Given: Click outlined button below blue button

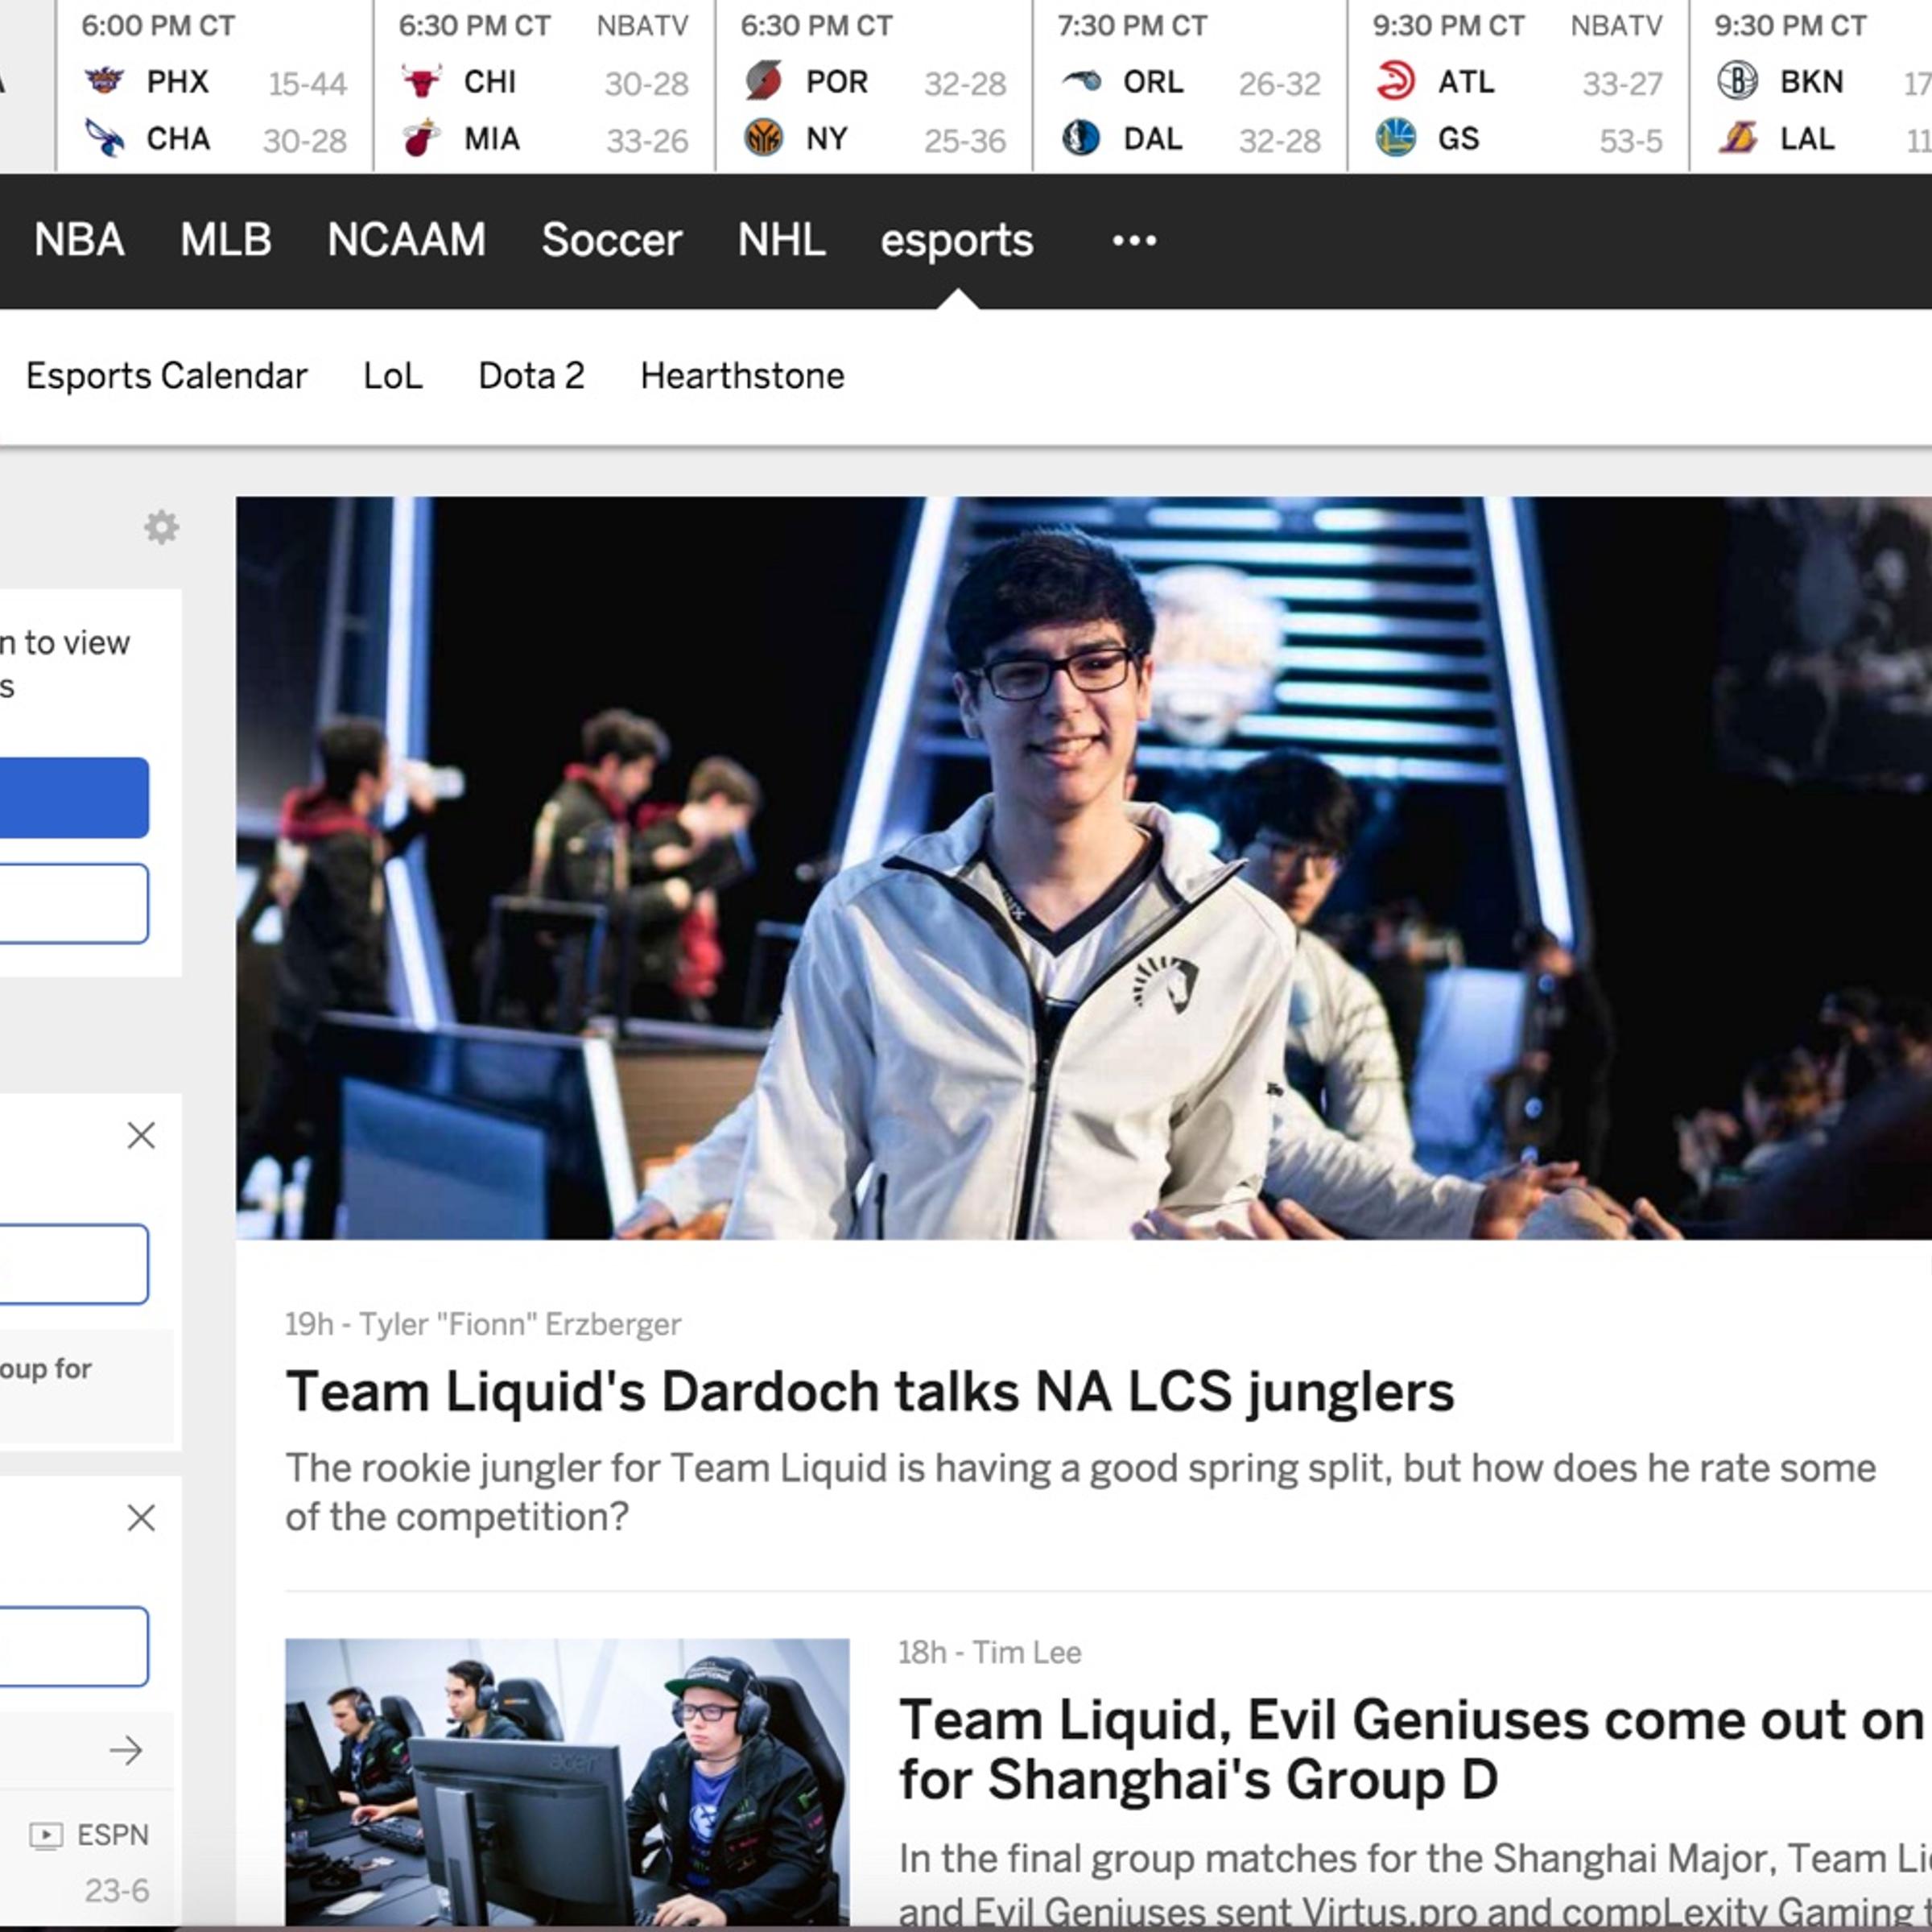Looking at the screenshot, I should [74, 904].
